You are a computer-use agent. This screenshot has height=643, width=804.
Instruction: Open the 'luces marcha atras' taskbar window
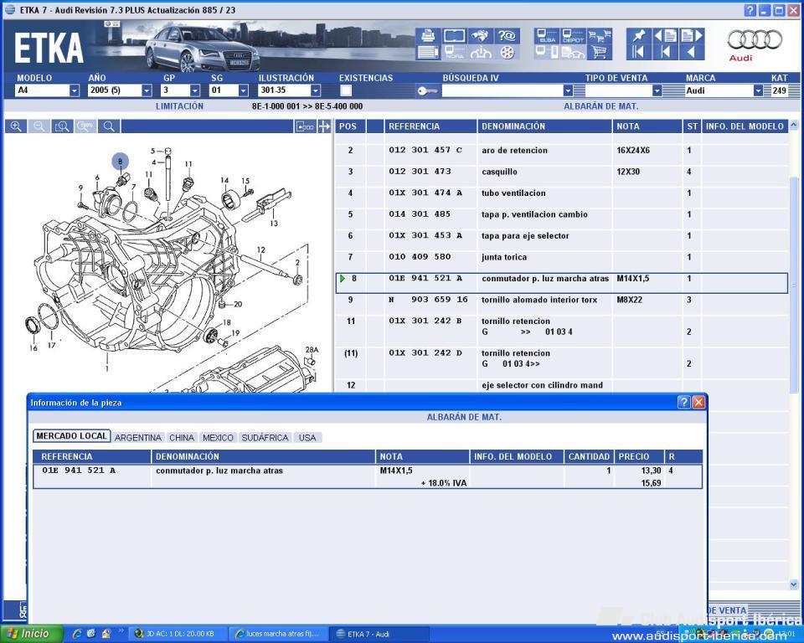coord(277,634)
